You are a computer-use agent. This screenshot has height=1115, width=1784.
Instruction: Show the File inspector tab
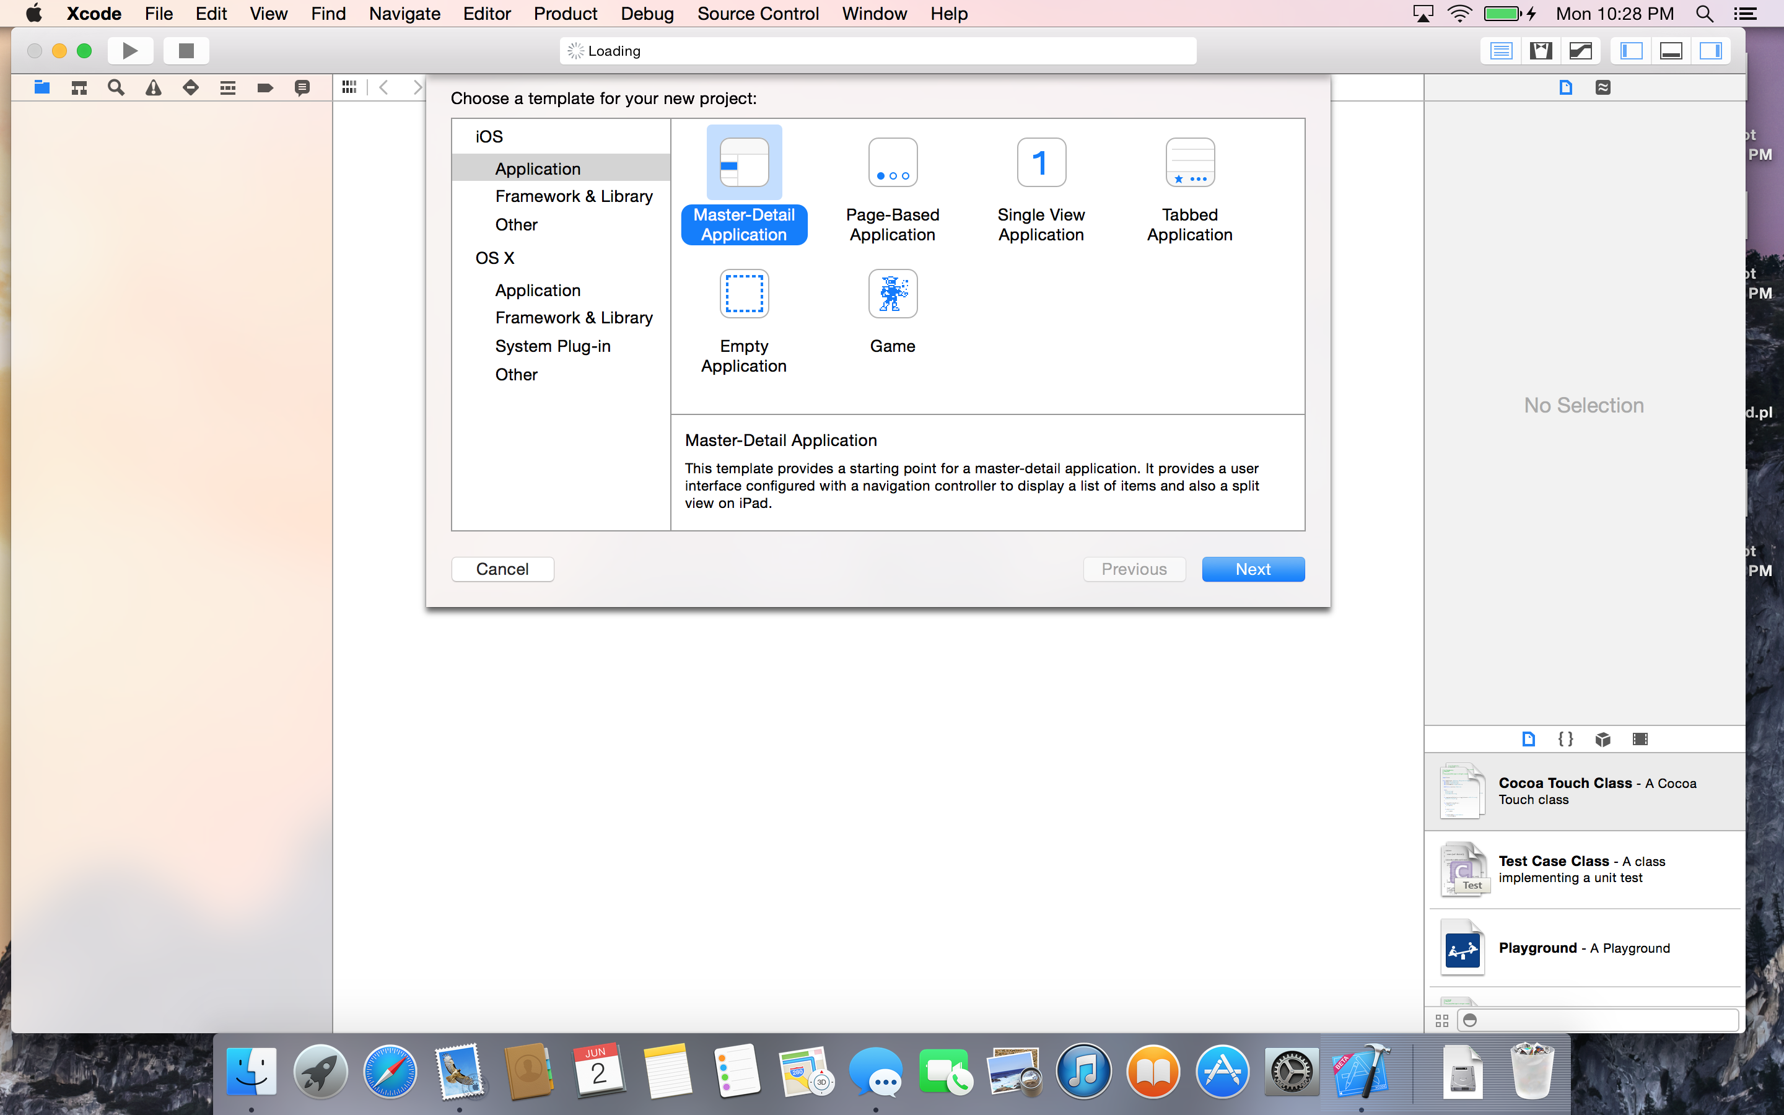1566,87
